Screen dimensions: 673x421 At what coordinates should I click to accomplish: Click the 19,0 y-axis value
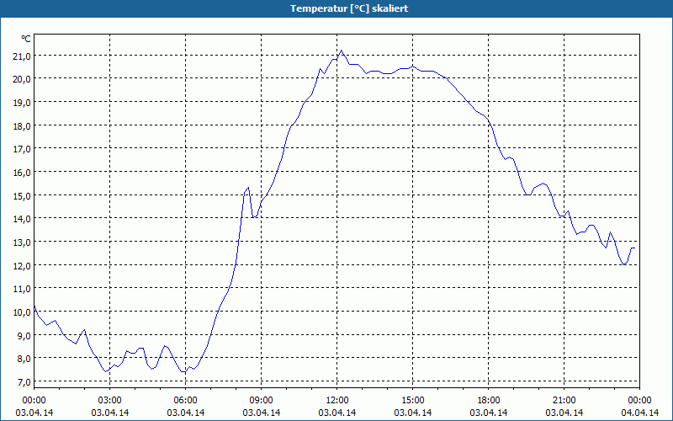[22, 103]
